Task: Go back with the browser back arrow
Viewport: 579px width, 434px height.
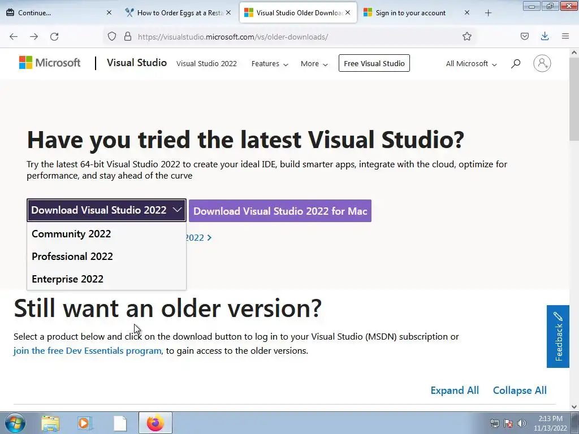Action: (14, 37)
